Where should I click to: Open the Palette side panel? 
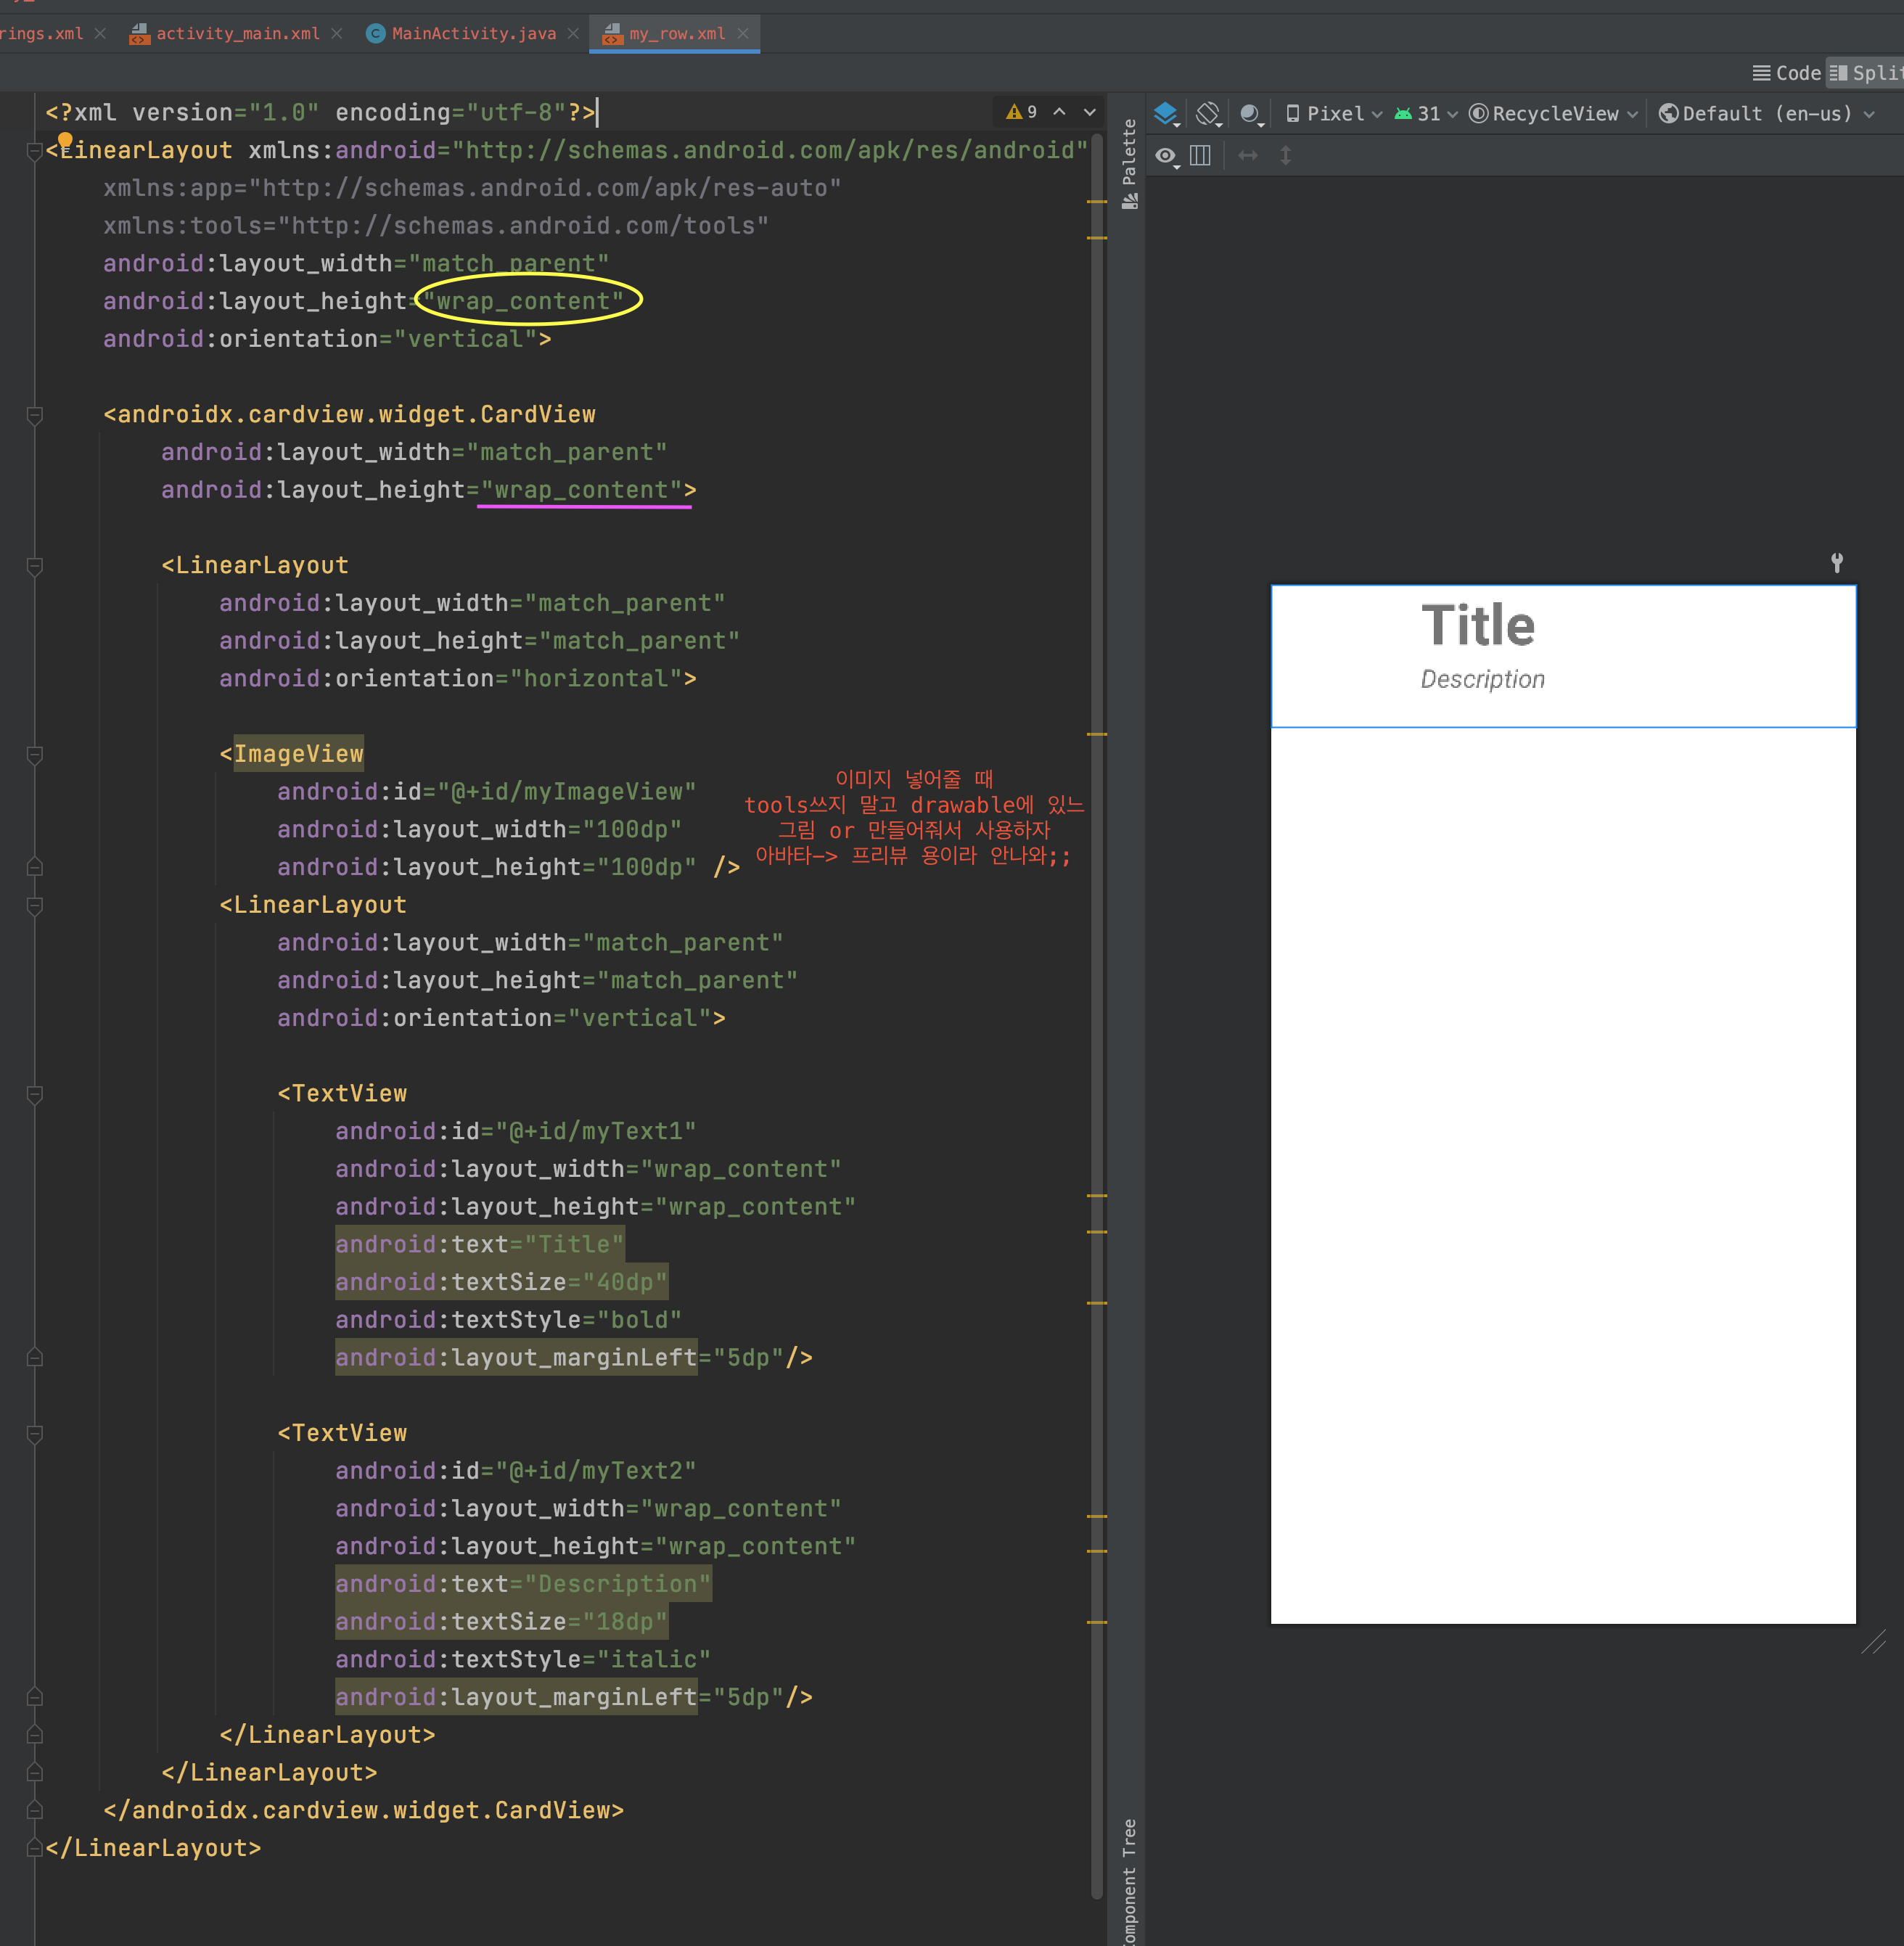point(1129,162)
